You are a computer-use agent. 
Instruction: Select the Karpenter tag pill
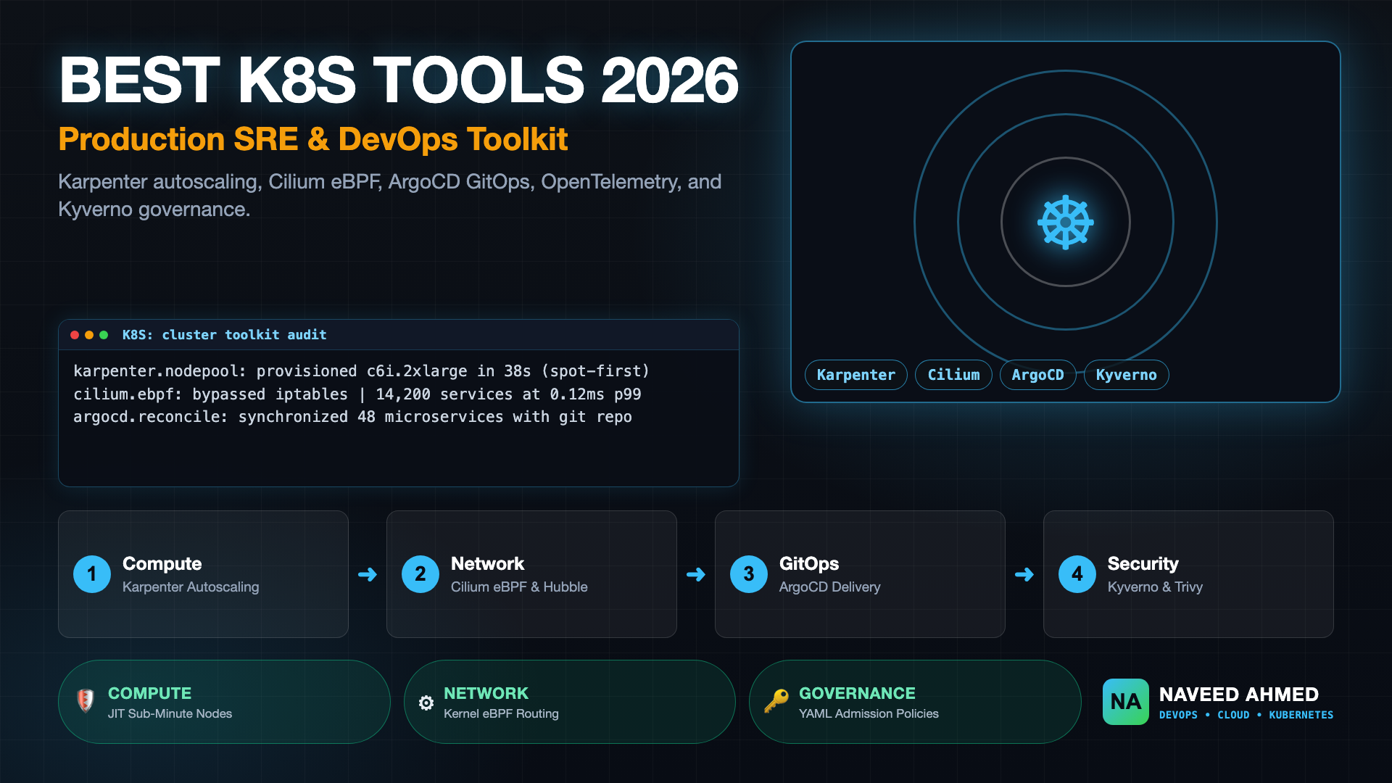tap(855, 375)
